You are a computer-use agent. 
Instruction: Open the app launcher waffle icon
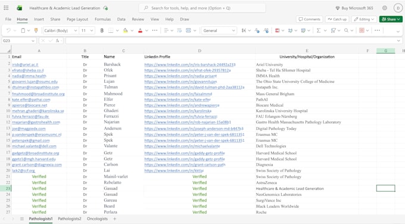[6, 8]
